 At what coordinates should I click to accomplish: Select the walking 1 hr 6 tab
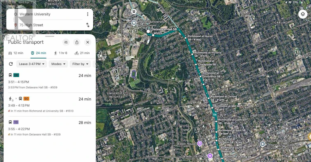click(61, 53)
